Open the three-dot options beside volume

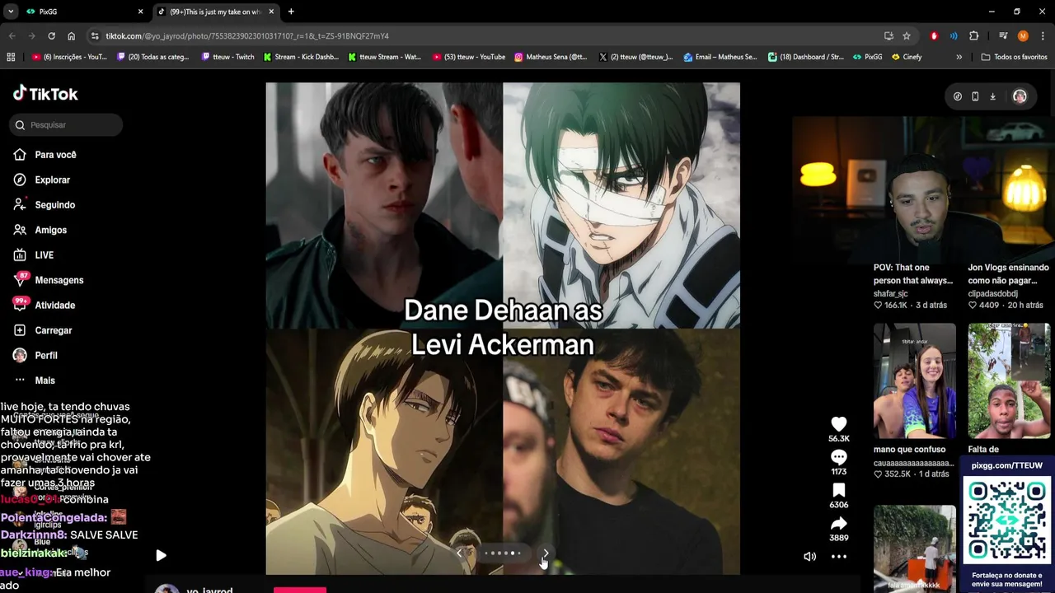pyautogui.click(x=838, y=557)
